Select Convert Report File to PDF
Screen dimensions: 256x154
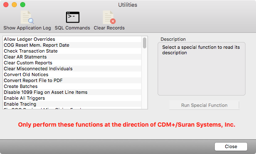72,80
